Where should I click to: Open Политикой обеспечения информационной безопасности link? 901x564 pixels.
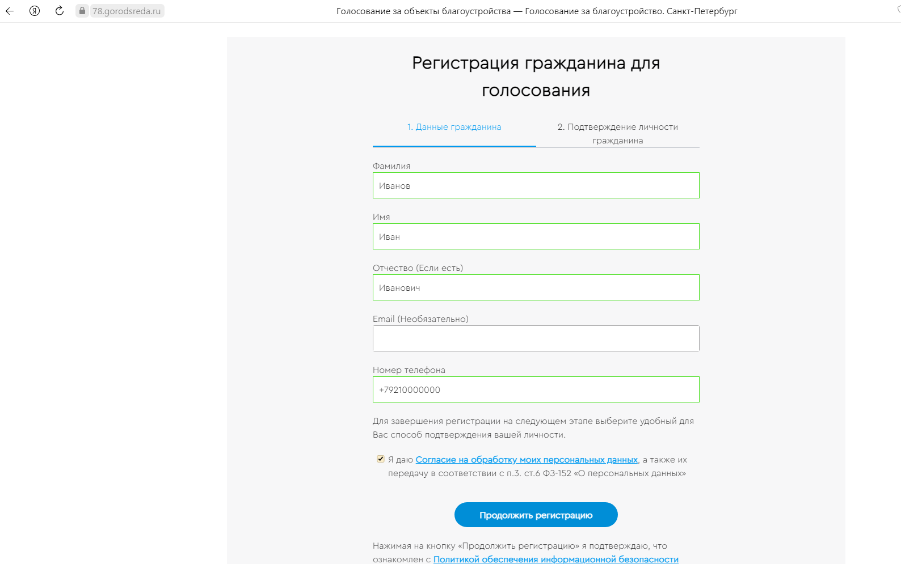point(556,559)
